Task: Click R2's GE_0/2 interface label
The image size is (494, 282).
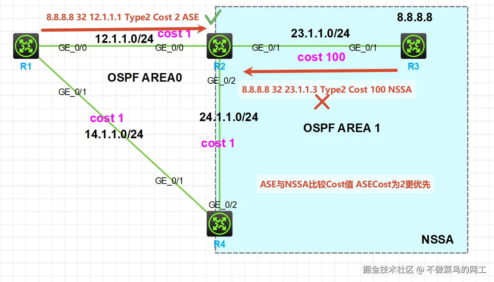Action: pos(222,81)
